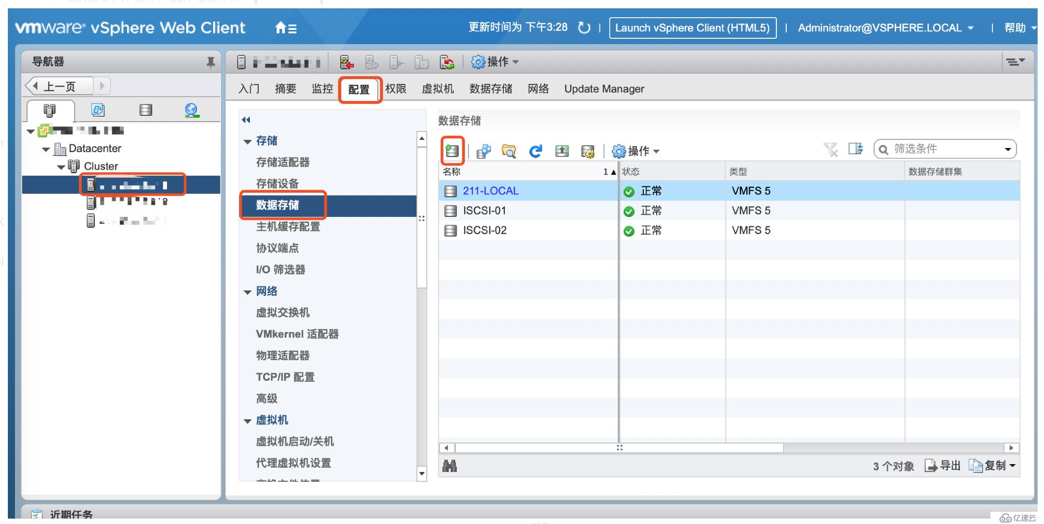This screenshot has height=524, width=1044.
Task: Open the Storage navigator tab
Action: 145,110
